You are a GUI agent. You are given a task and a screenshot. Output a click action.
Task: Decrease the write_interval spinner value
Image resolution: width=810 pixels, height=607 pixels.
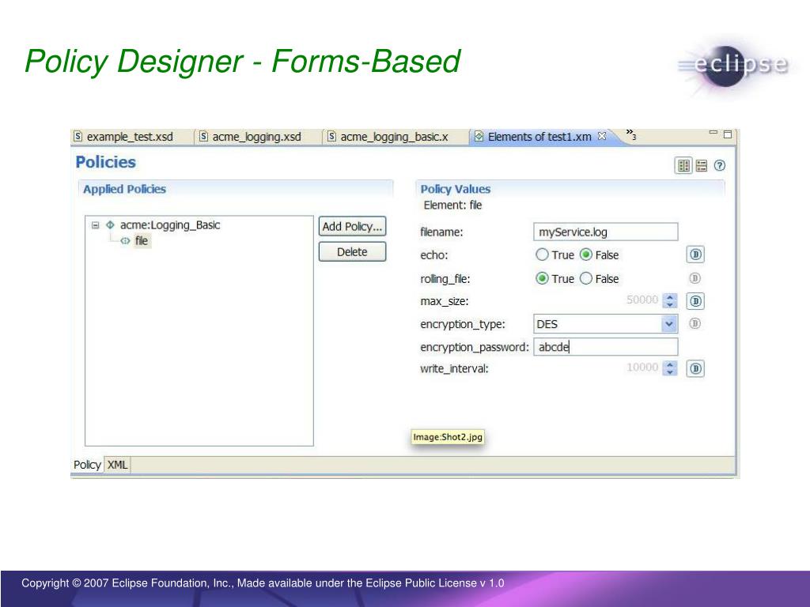670,371
